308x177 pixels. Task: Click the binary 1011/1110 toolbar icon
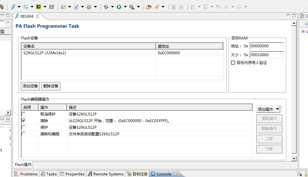(x=26, y=7)
